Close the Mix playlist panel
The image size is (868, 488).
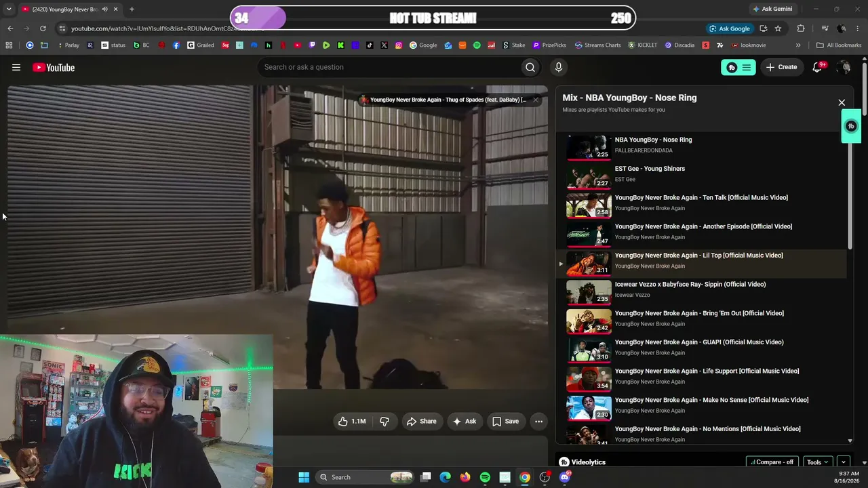(x=842, y=103)
